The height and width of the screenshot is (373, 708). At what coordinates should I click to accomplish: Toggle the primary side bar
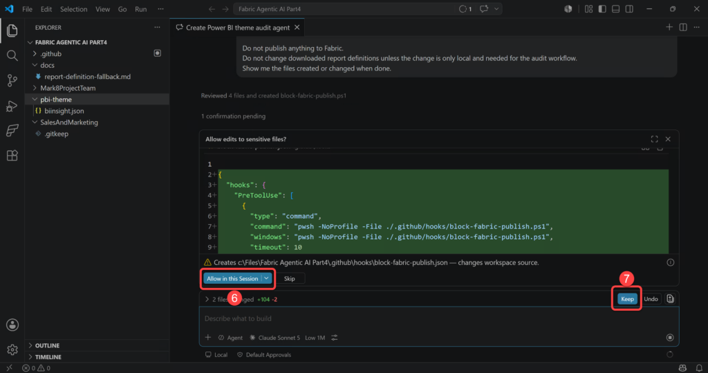[602, 9]
